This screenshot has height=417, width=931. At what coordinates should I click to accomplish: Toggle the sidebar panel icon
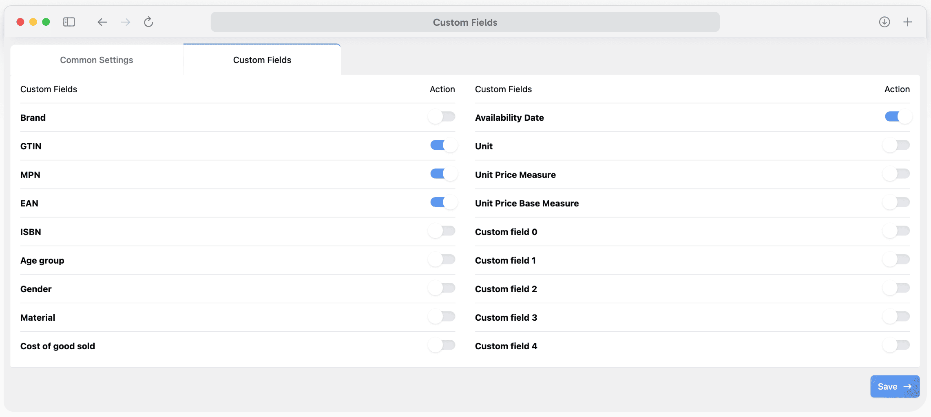coord(69,22)
